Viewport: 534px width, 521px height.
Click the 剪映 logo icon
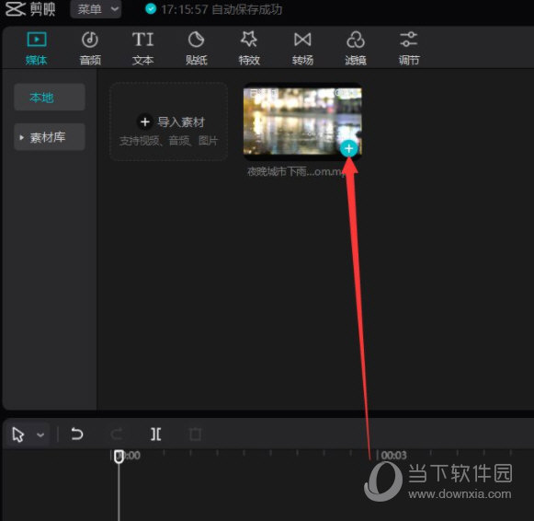16,9
